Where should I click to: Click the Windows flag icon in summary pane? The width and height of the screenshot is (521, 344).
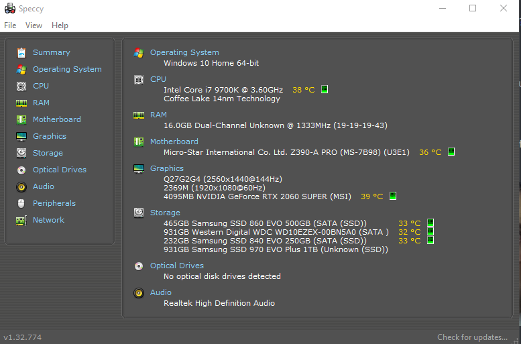139,53
